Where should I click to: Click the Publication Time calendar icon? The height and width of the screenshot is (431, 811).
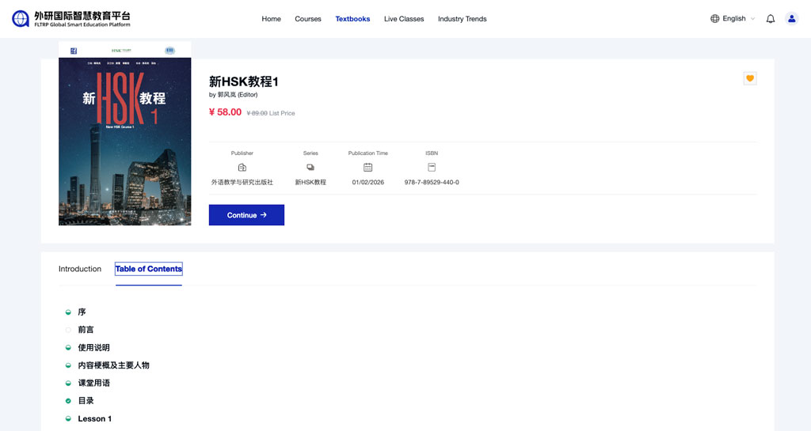(x=367, y=168)
